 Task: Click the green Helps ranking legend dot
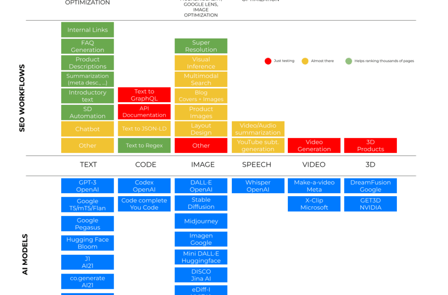tap(349, 61)
